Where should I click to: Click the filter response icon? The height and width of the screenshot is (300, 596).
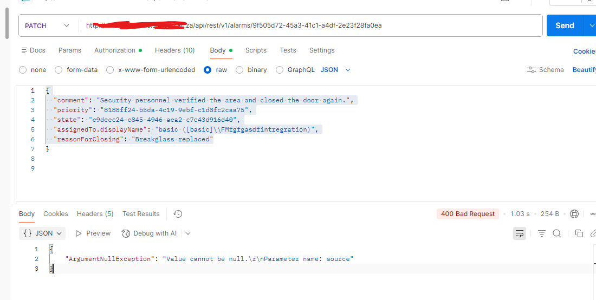click(542, 233)
